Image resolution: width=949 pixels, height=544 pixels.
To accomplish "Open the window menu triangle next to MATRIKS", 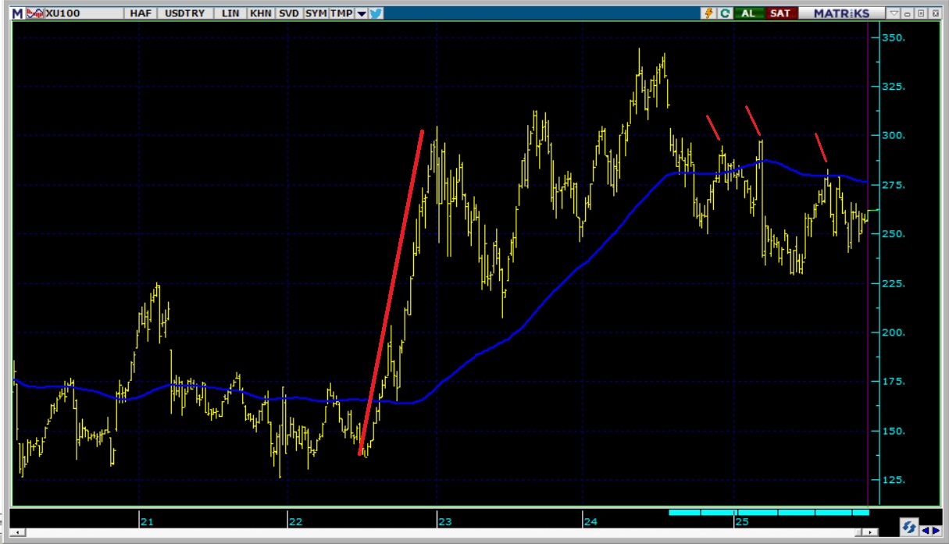I will (x=894, y=13).
